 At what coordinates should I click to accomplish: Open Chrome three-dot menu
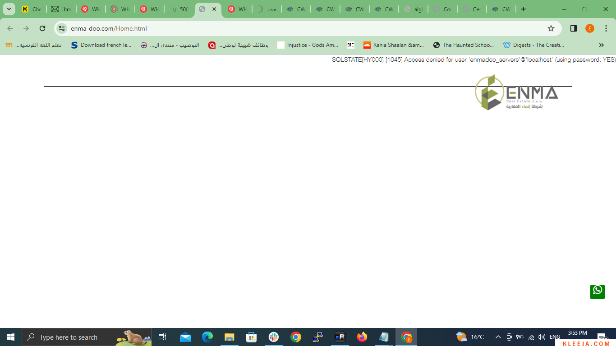click(606, 28)
